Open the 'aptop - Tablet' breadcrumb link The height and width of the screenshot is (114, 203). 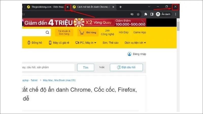30,80
